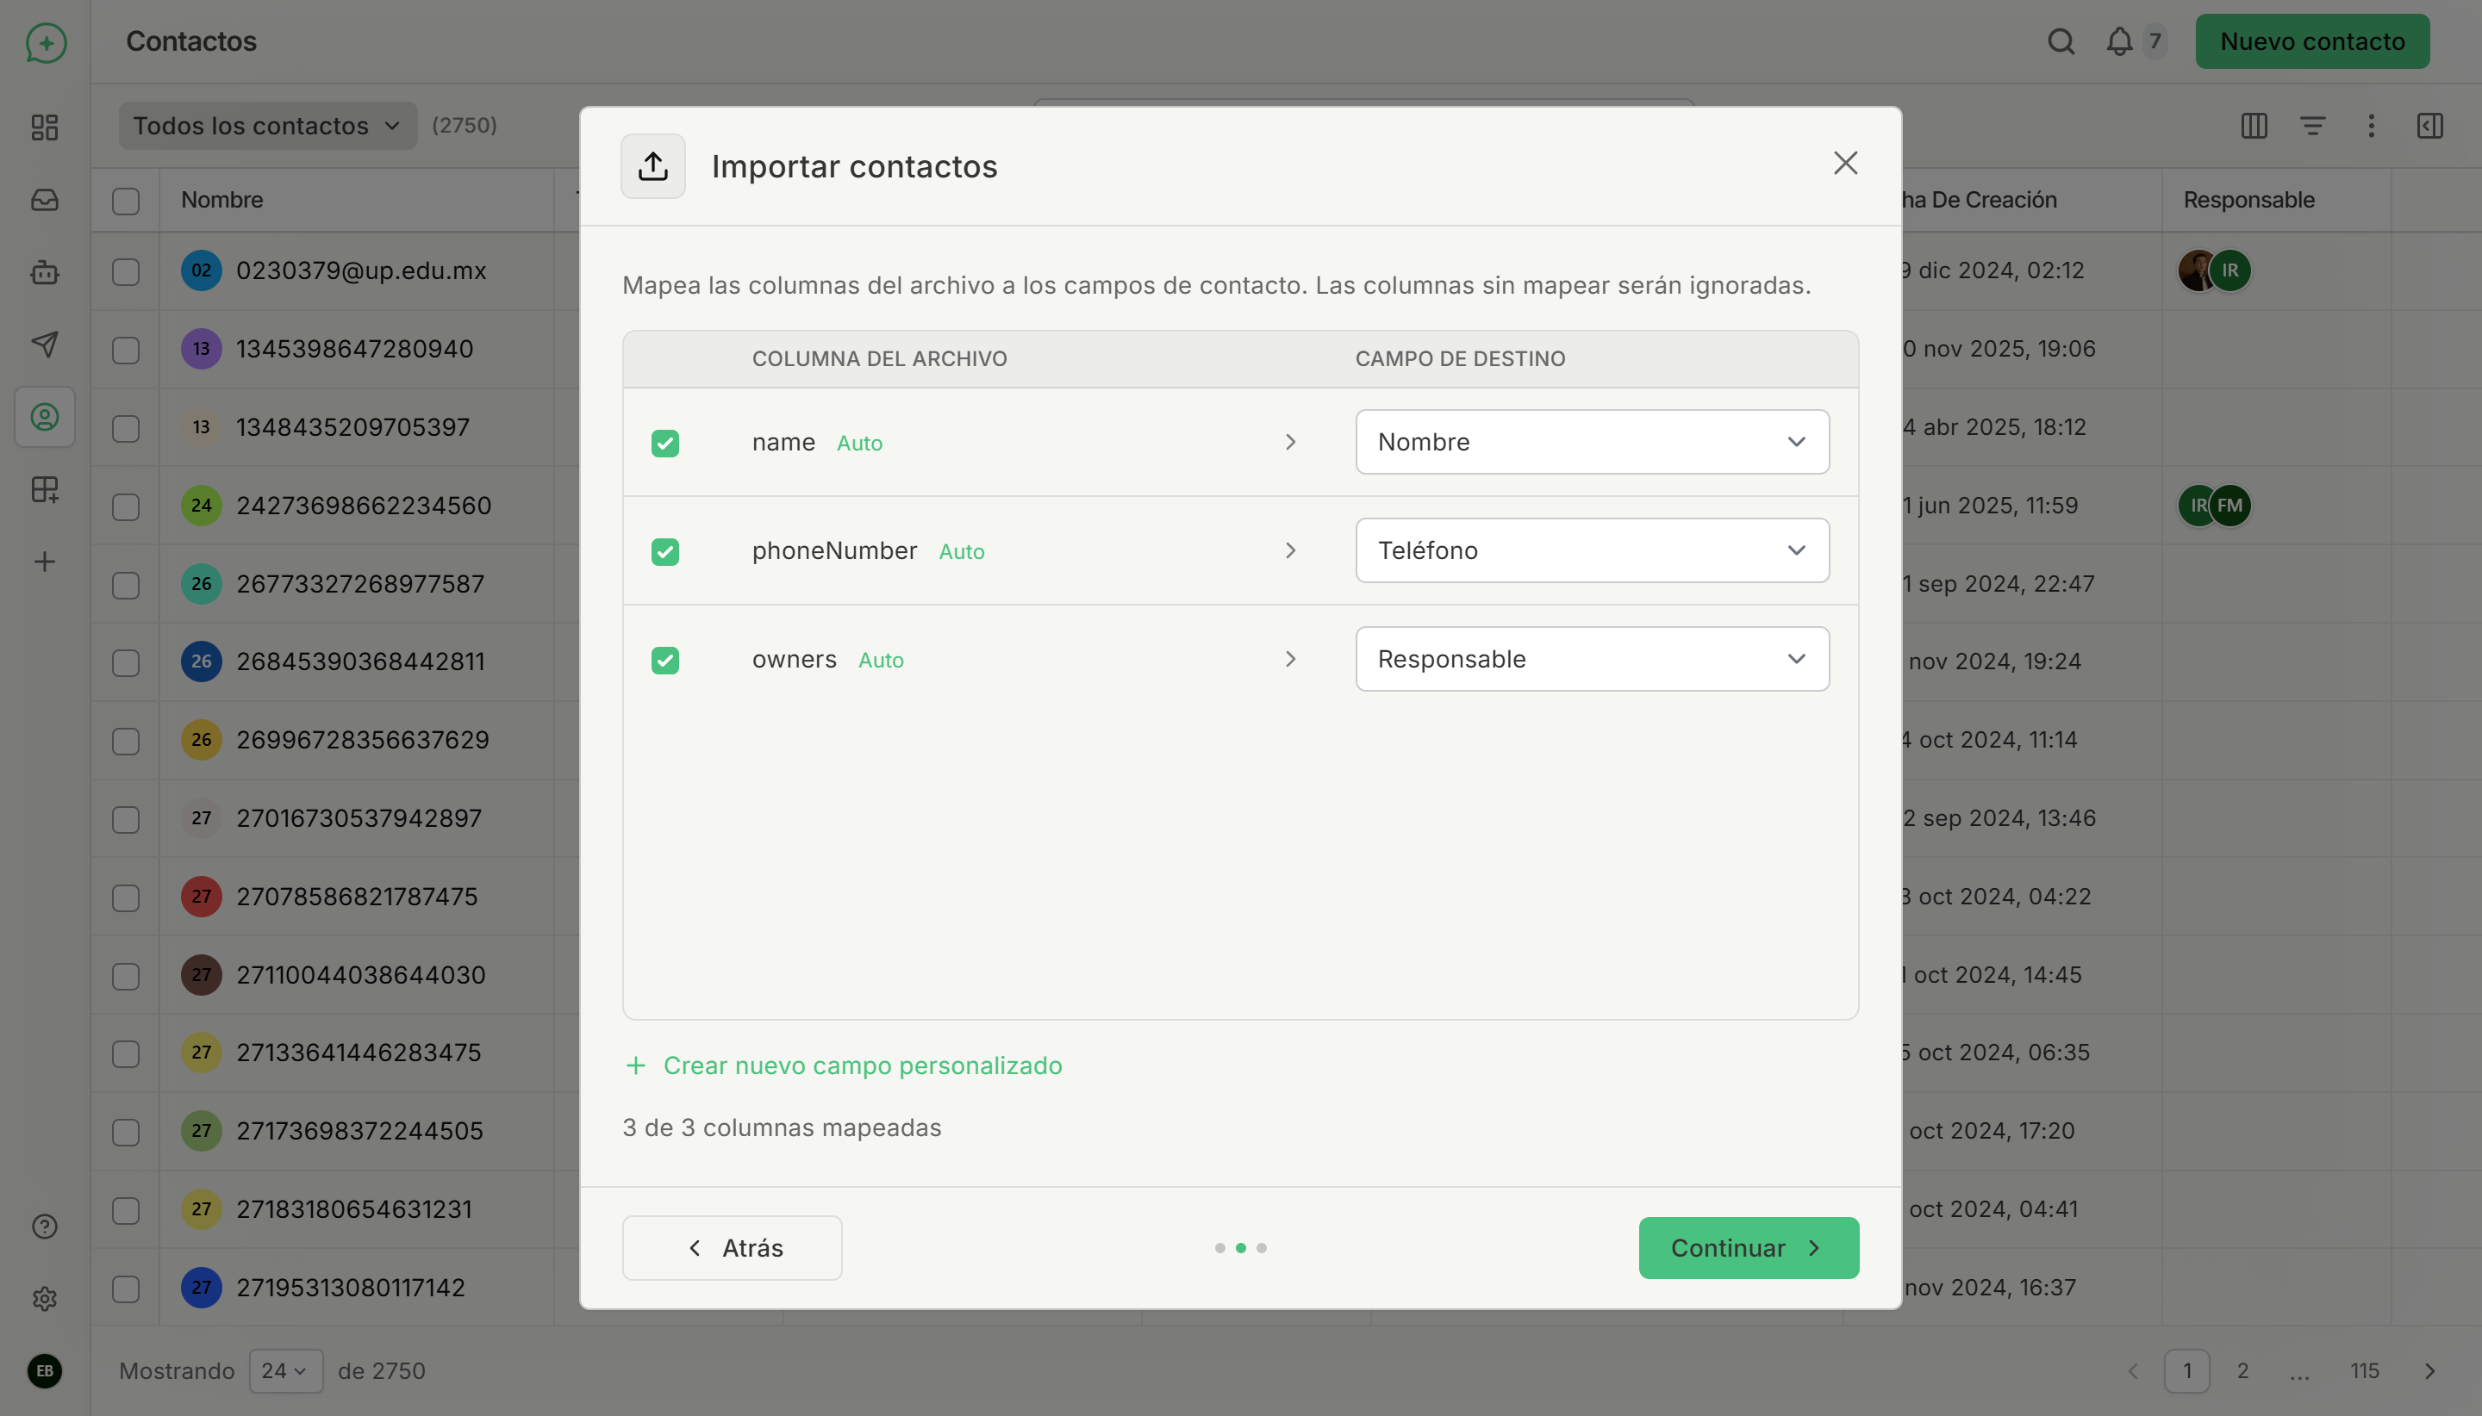This screenshot has height=1416, width=2482.
Task: Click the notifications bell icon
Action: click(2119, 42)
